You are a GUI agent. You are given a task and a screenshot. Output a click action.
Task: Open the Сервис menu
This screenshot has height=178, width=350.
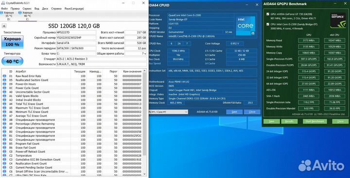[x=27, y=8]
